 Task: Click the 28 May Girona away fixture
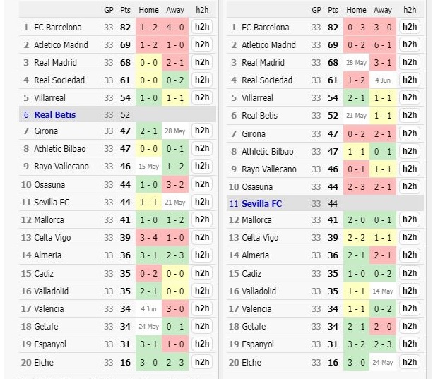click(175, 131)
